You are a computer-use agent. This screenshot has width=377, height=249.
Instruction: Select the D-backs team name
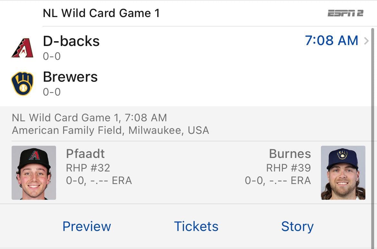[x=71, y=41]
